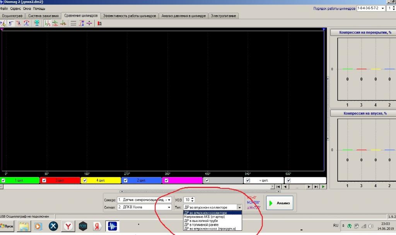
Task: Click the red-blue pulse curve toolbar icon
Action: tap(26, 24)
